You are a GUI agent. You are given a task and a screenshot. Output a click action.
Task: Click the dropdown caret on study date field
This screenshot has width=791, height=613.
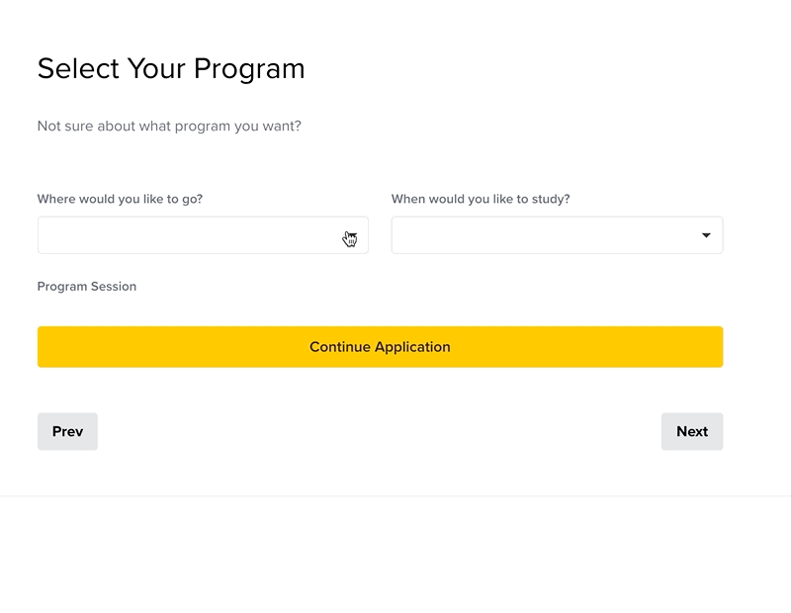(x=706, y=235)
